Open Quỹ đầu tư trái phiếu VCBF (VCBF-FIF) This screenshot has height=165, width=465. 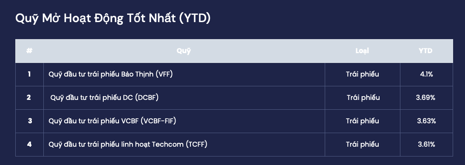pyautogui.click(x=112, y=121)
